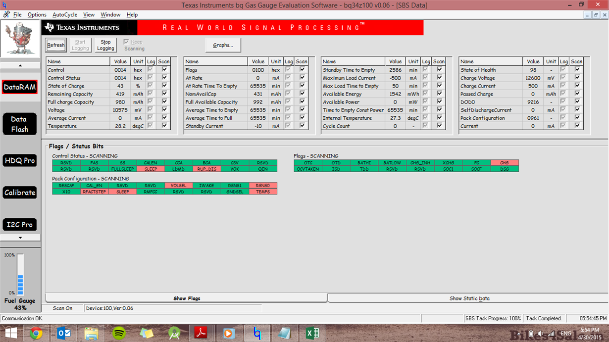The width and height of the screenshot is (609, 342).
Task: Click the VOLSEL flag in Pack Configuration
Action: point(179,185)
